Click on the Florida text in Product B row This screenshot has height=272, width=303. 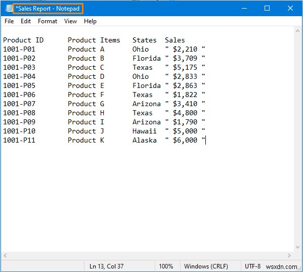pyautogui.click(x=147, y=58)
